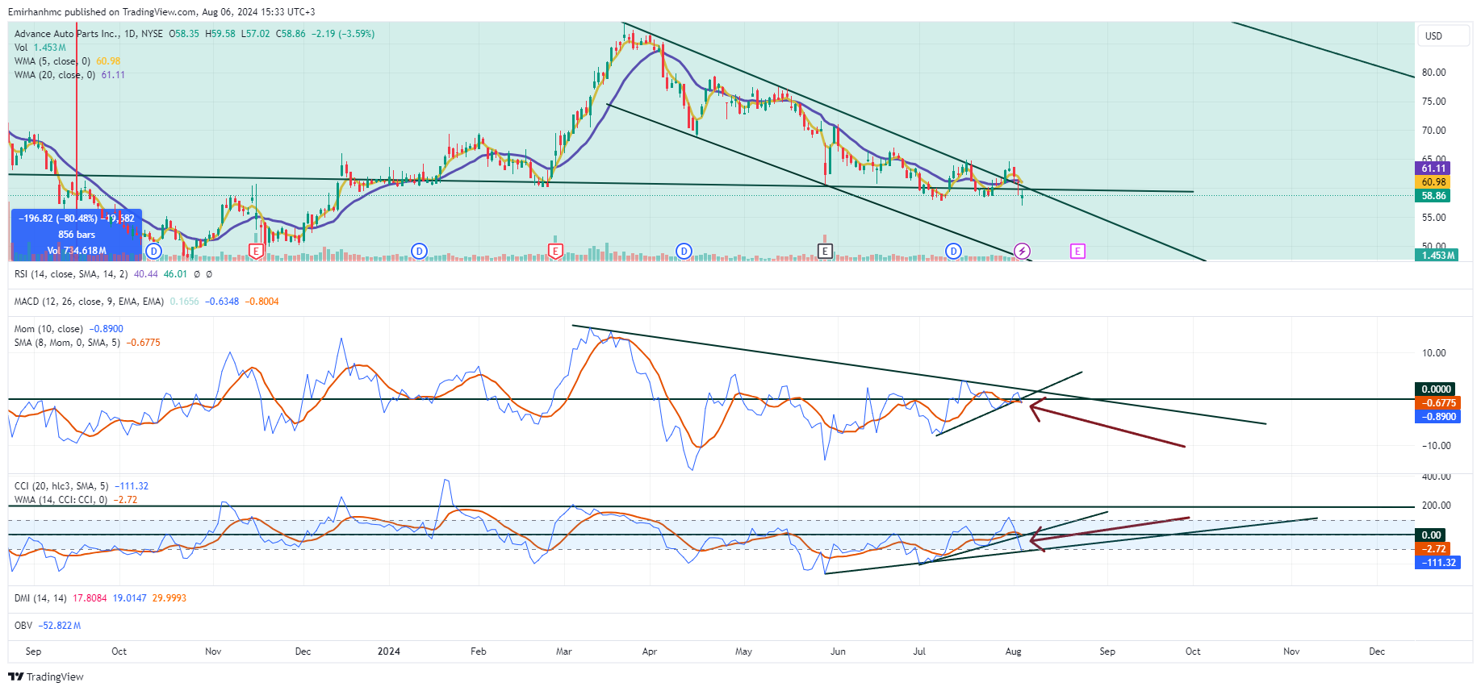Click the Jul label on the time axis
The image size is (1481, 691).
coord(919,651)
